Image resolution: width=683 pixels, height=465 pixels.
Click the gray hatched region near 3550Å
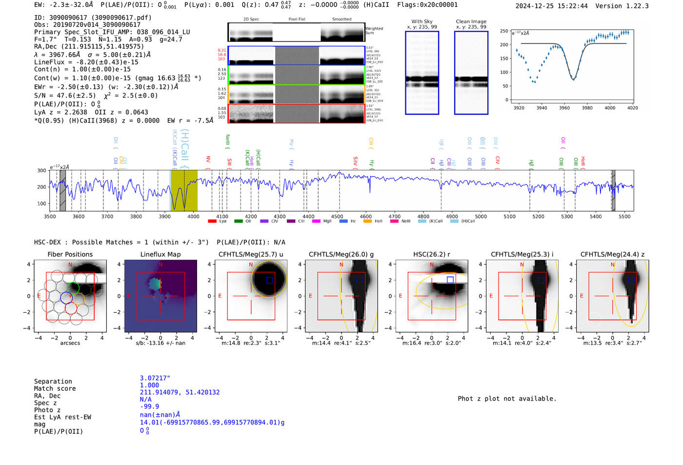coord(62,190)
